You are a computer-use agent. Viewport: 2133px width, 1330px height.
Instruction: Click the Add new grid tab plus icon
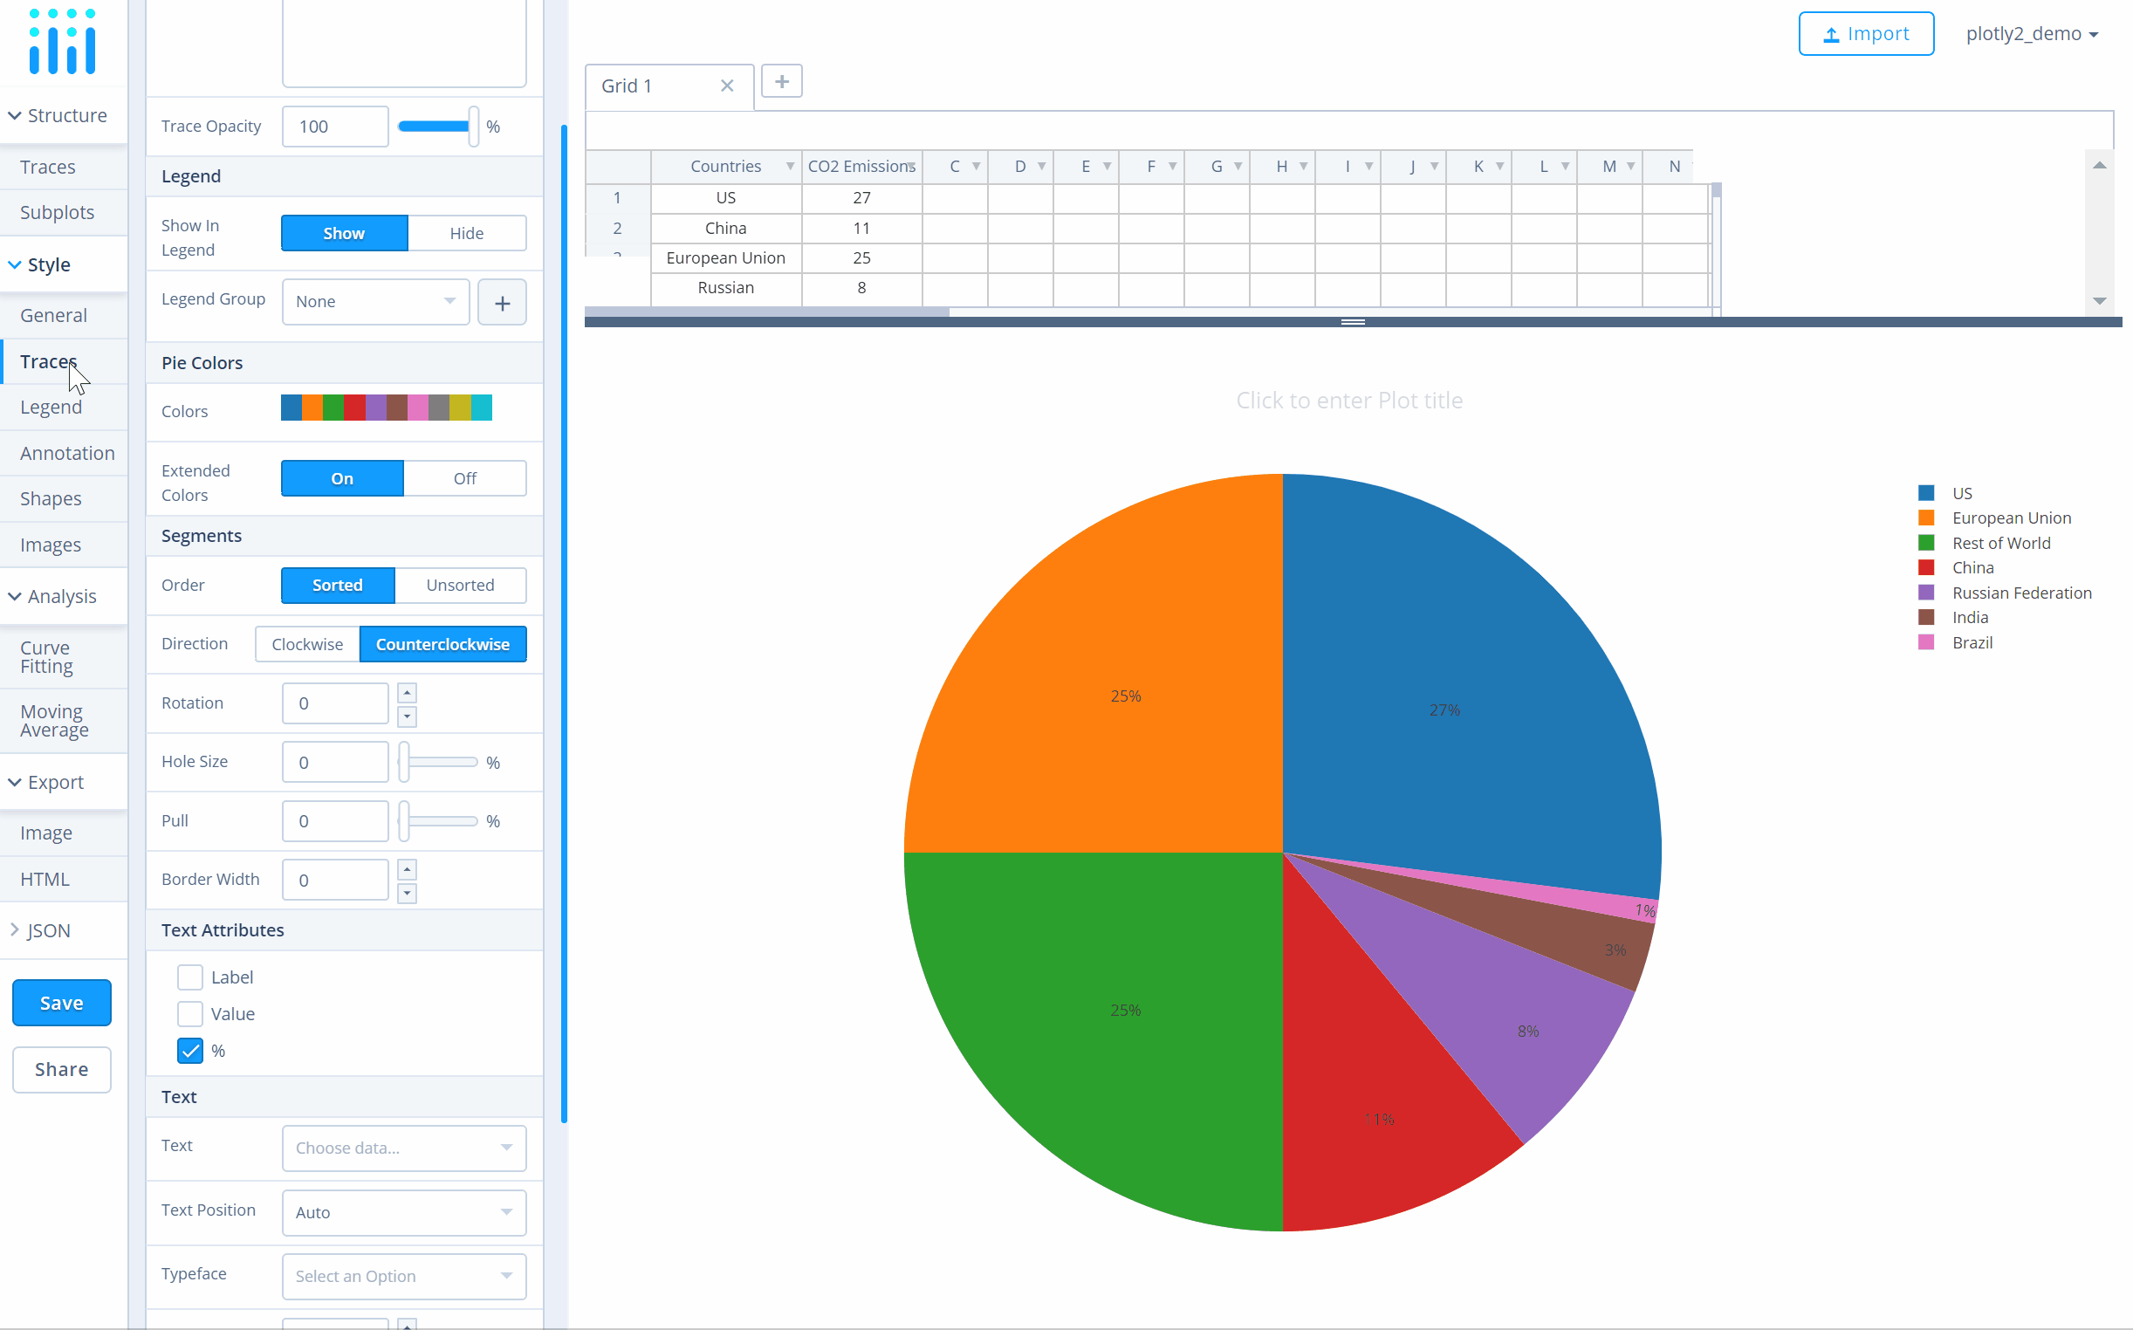(781, 85)
